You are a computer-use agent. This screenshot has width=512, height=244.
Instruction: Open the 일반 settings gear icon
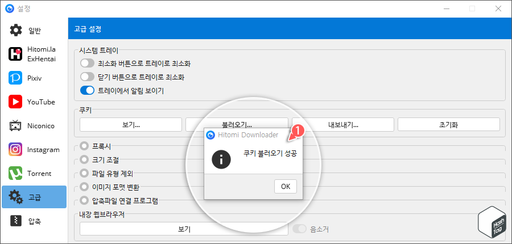(15, 30)
